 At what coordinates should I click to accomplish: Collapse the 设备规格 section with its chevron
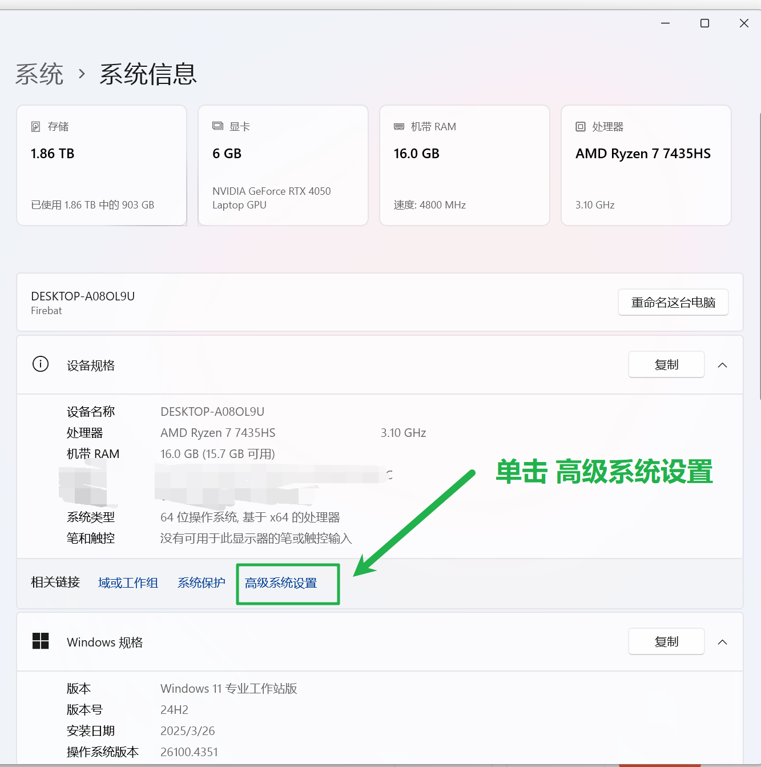(722, 365)
